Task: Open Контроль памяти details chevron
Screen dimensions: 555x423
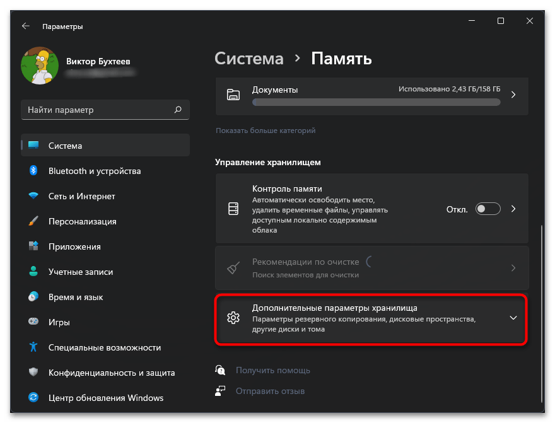Action: 513,209
